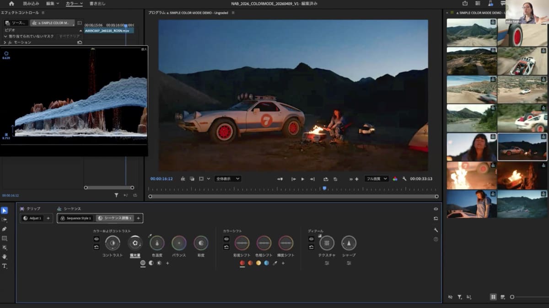
Task: Click the home icon in top bar
Action: (11, 4)
